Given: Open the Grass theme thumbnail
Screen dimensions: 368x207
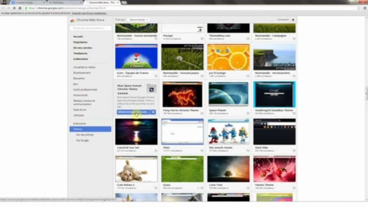Looking at the screenshot, I should pyautogui.click(x=182, y=169).
